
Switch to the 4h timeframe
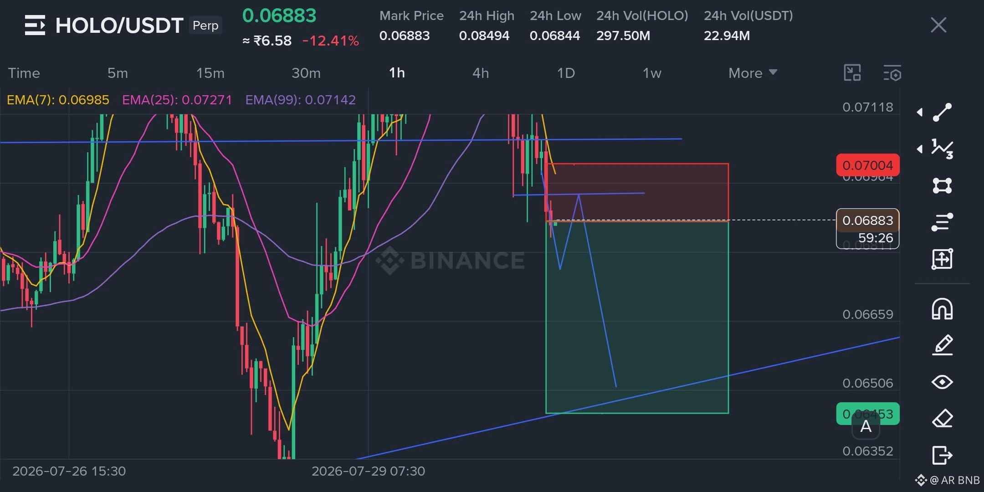pos(481,73)
